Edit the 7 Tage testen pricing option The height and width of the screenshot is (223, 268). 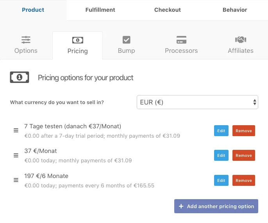click(x=221, y=131)
